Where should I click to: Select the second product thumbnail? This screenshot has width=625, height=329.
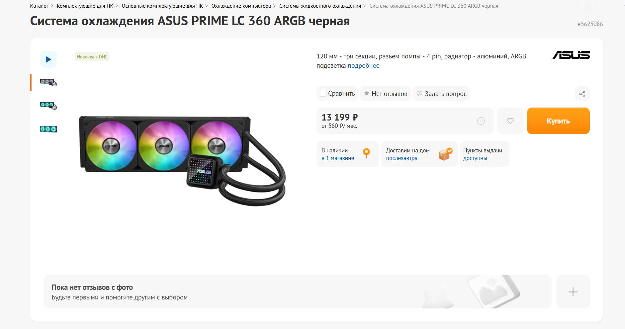pos(48,106)
